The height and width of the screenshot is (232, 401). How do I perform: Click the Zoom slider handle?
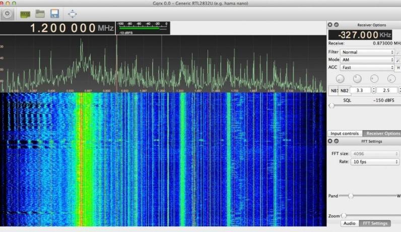coord(344,216)
